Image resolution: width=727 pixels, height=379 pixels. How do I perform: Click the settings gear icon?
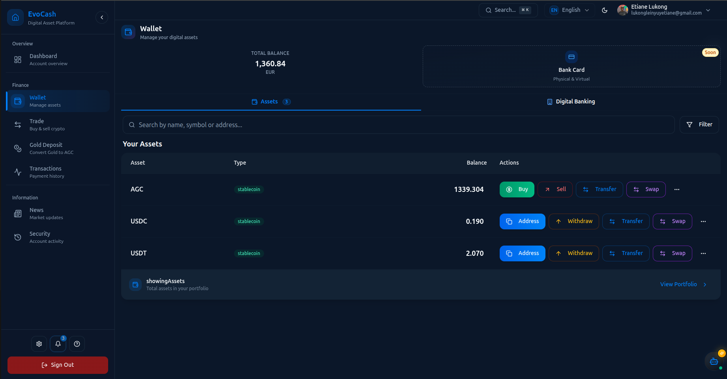(x=39, y=343)
